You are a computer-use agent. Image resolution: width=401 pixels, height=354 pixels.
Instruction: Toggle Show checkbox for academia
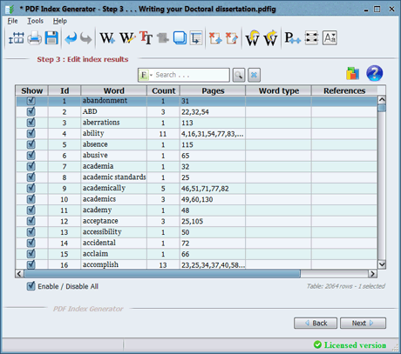31,166
